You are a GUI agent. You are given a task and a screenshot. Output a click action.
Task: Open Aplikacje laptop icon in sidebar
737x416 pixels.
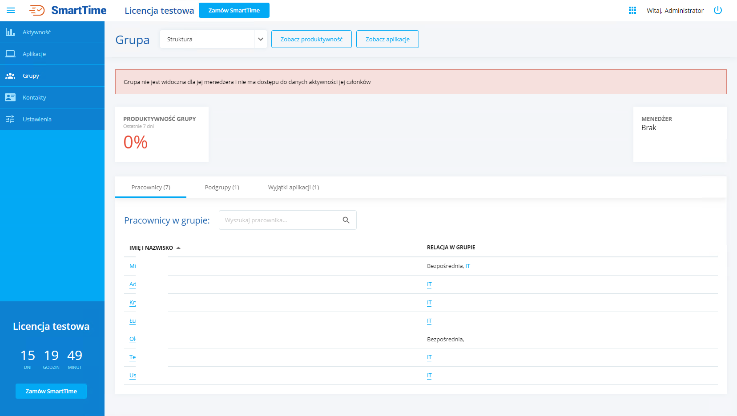[x=10, y=54]
